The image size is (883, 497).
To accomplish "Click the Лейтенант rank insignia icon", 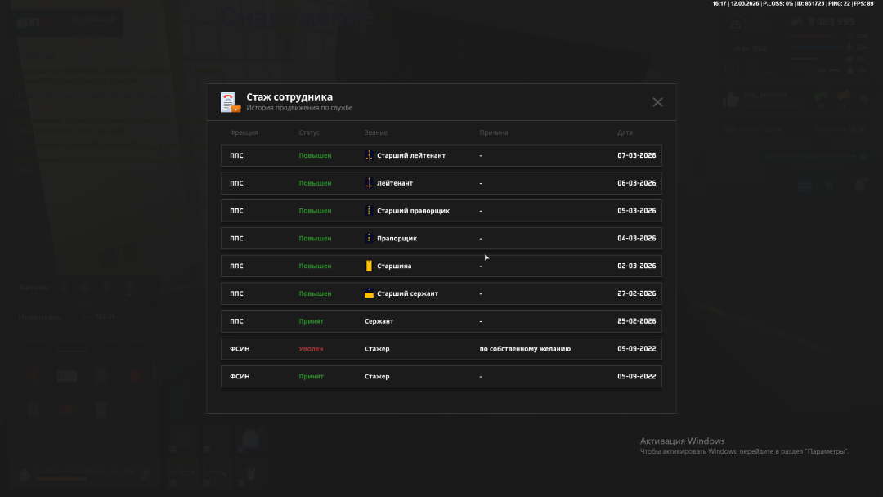I will pos(369,183).
